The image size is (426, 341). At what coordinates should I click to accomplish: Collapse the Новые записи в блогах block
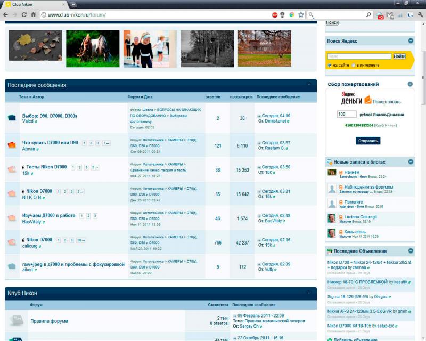click(411, 162)
